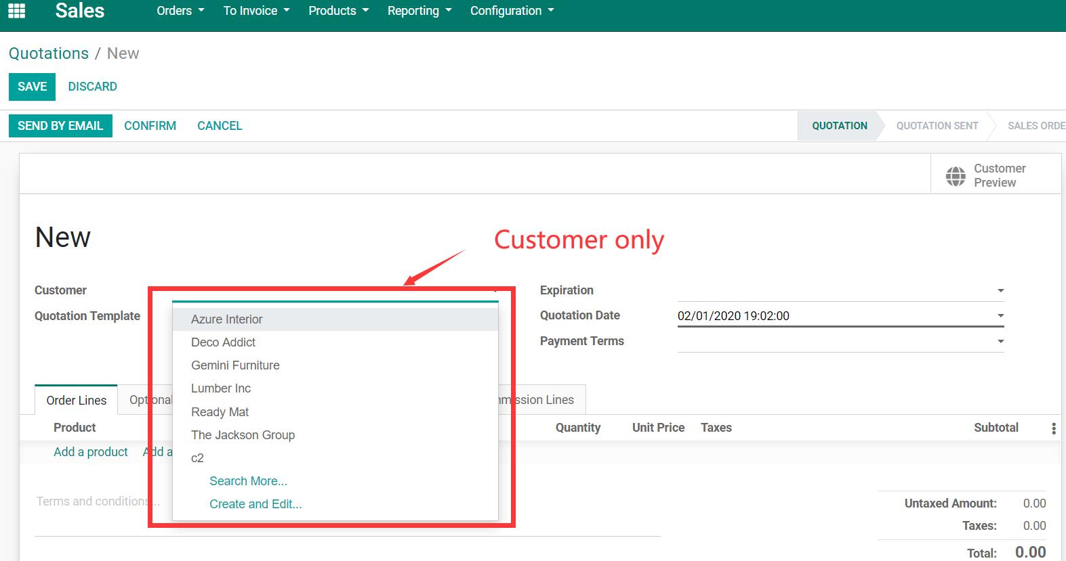Click the Product column header
This screenshot has height=561, width=1066.
click(75, 428)
